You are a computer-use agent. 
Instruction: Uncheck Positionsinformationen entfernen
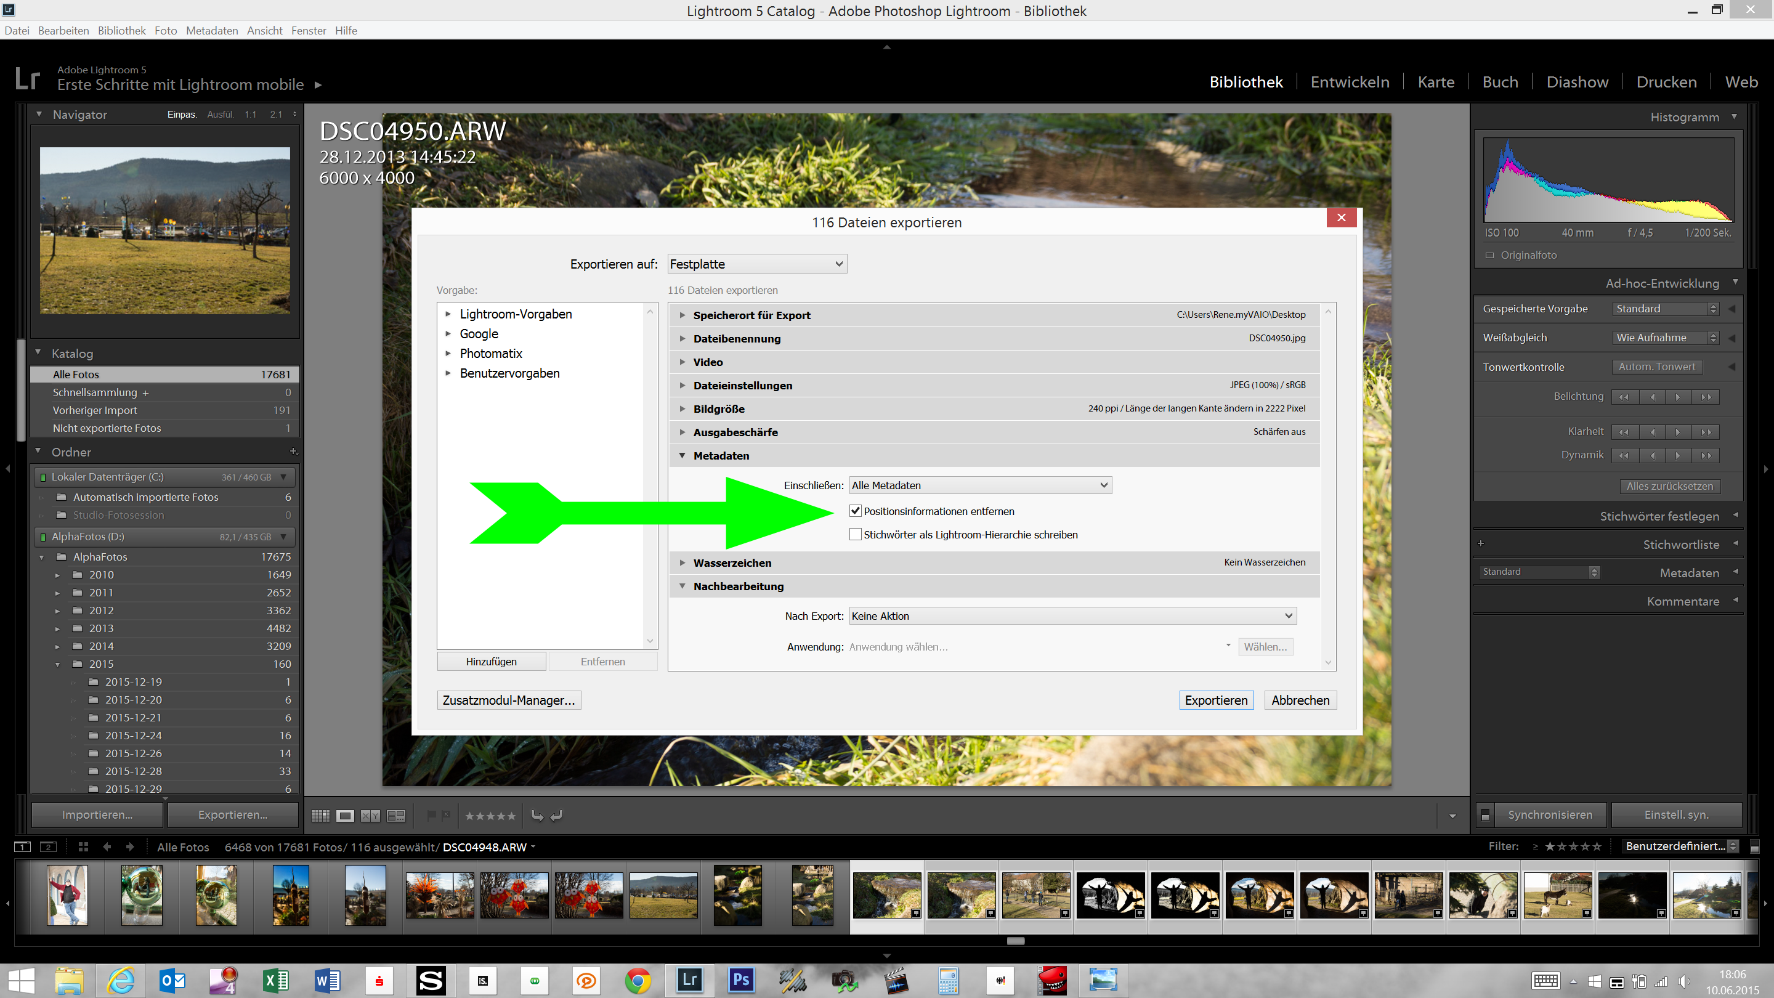[856, 511]
